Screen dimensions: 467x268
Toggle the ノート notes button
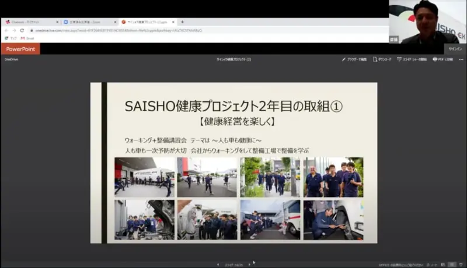point(432,265)
